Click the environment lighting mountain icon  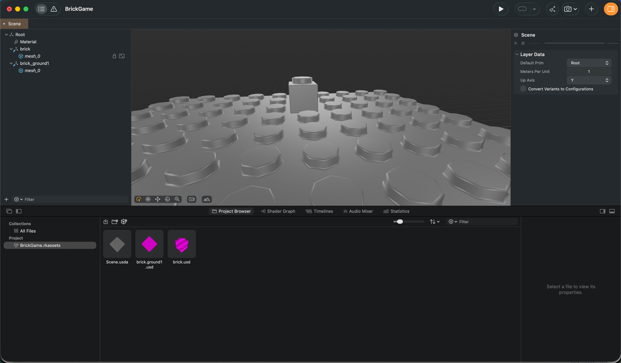207,199
